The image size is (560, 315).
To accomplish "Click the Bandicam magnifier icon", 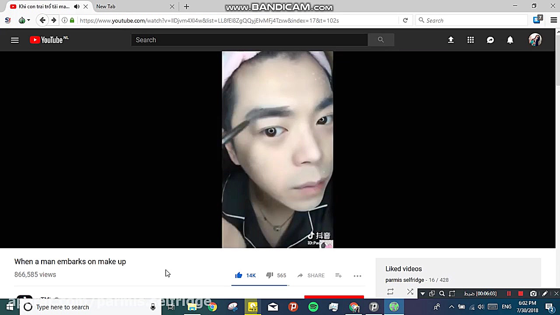I will [x=442, y=294].
